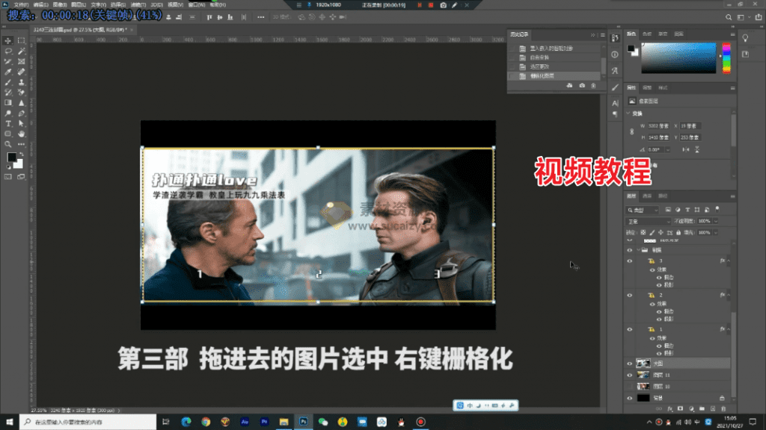Choose the Hand tool
766x430 pixels.
[x=21, y=134]
